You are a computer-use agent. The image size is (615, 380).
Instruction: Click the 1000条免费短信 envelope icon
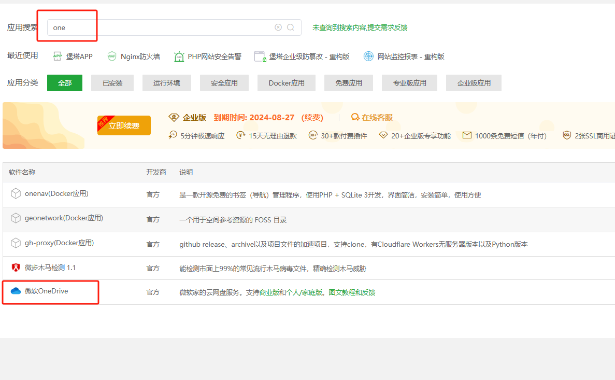[x=467, y=135]
